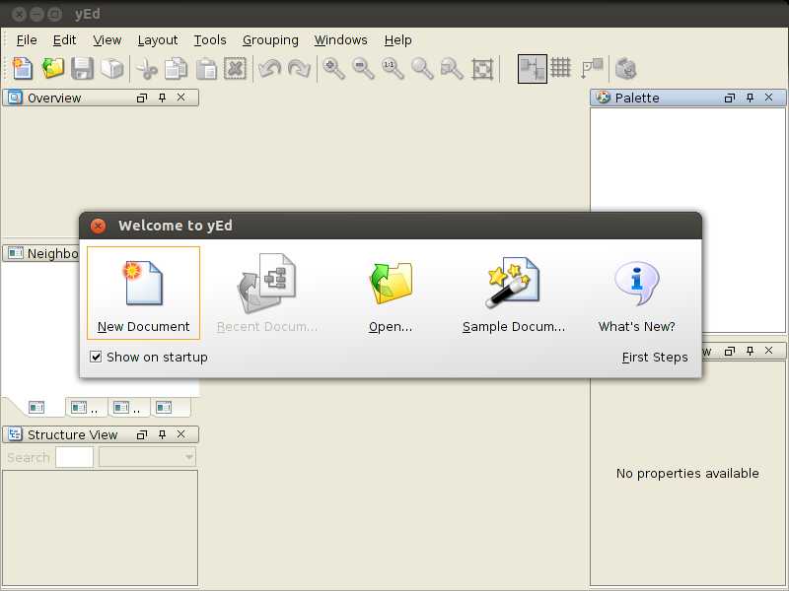Open the View menu

108,39
